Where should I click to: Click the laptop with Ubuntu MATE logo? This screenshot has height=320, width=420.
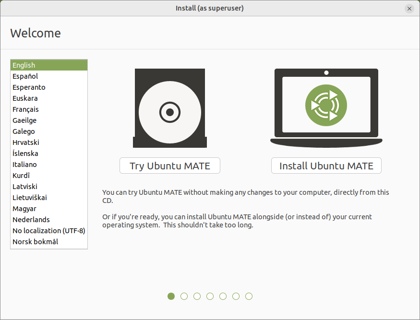(x=326, y=108)
